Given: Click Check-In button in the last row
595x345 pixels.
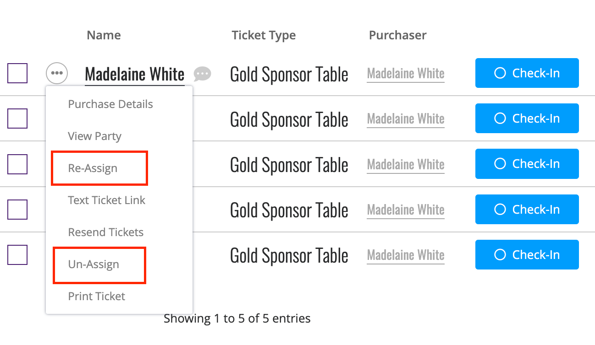Looking at the screenshot, I should point(527,254).
